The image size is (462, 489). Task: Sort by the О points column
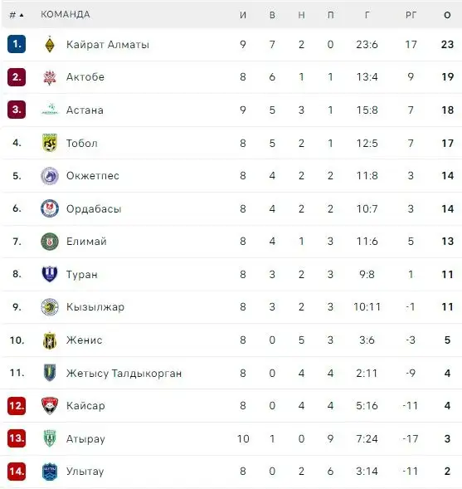point(447,15)
